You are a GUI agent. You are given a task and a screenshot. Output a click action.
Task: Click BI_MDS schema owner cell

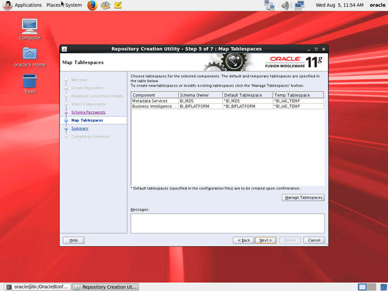click(200, 101)
